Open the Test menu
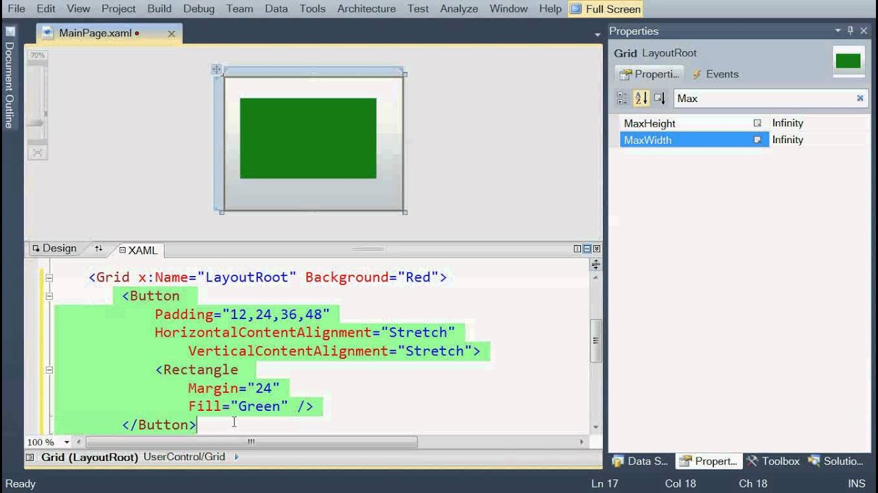878x493 pixels. 418,9
